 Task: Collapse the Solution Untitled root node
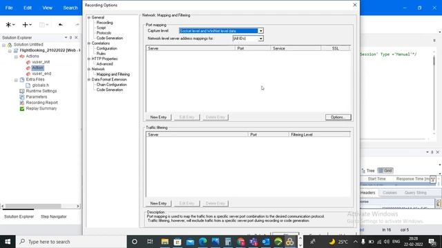(4, 45)
